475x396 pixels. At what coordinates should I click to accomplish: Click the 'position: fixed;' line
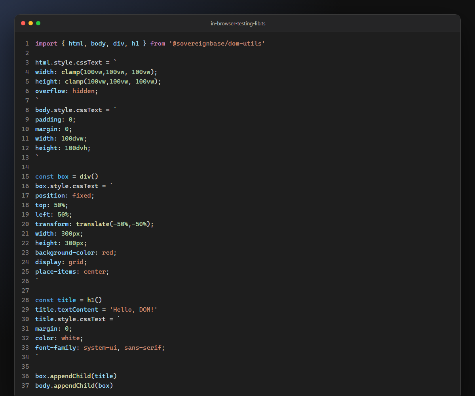point(65,196)
